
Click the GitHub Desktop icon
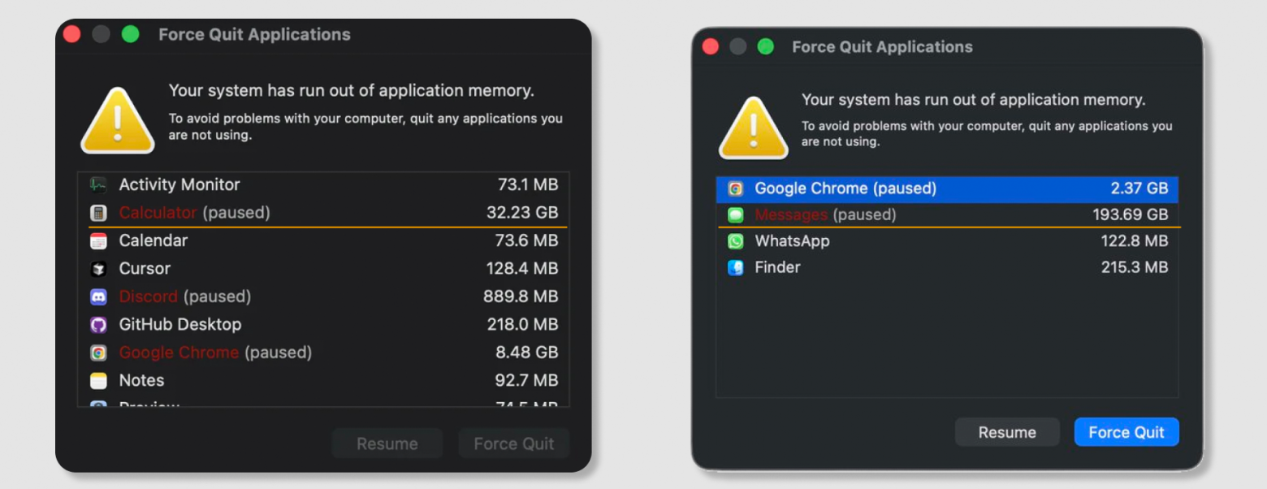point(98,325)
